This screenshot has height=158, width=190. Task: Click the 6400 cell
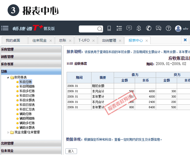pos(145,107)
